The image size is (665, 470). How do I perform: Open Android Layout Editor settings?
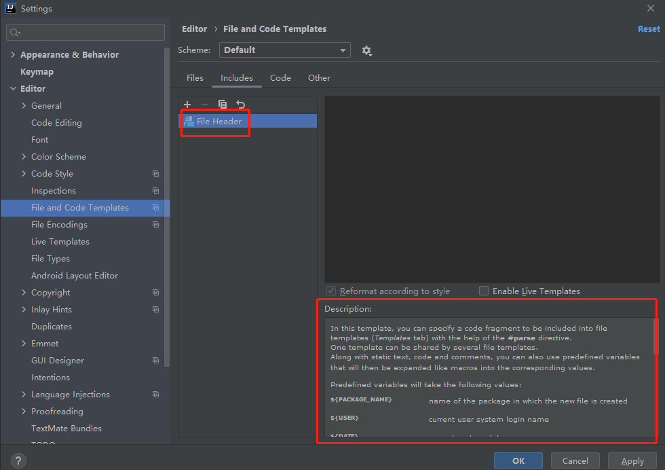click(x=75, y=276)
